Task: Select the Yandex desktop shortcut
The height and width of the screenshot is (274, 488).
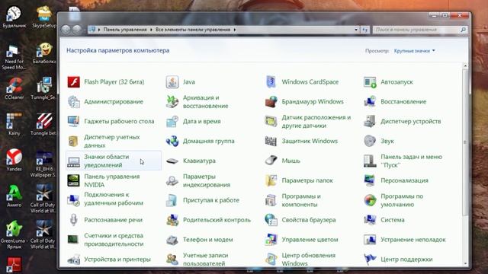Action: point(14,160)
